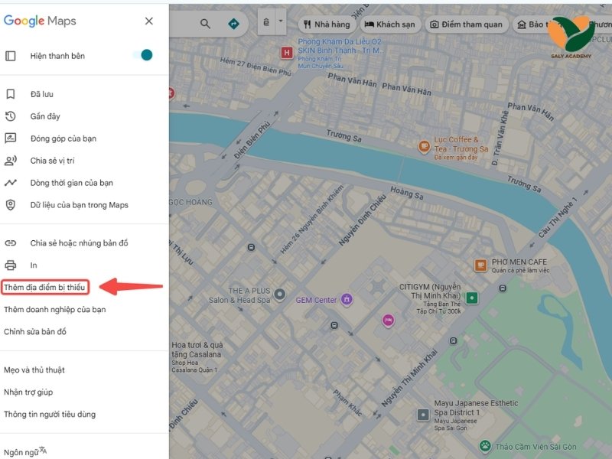Open 'Dòng thời gian của bạn'
612x459 pixels.
click(x=71, y=183)
